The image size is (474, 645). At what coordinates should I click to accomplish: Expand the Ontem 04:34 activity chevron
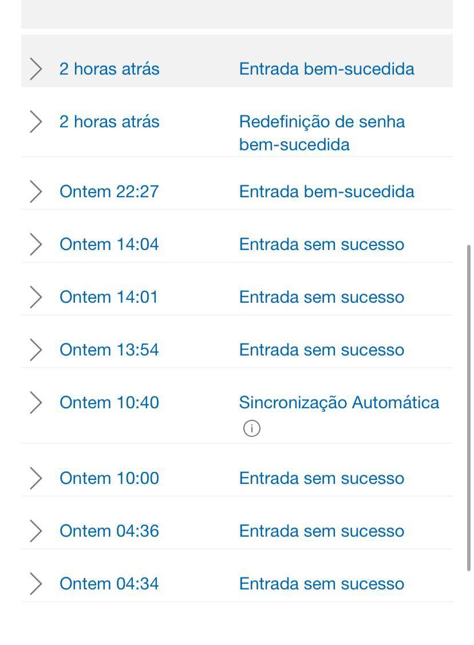tap(35, 583)
